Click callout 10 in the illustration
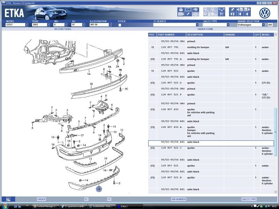Viewport: 279px width, 209px height. click(x=115, y=132)
